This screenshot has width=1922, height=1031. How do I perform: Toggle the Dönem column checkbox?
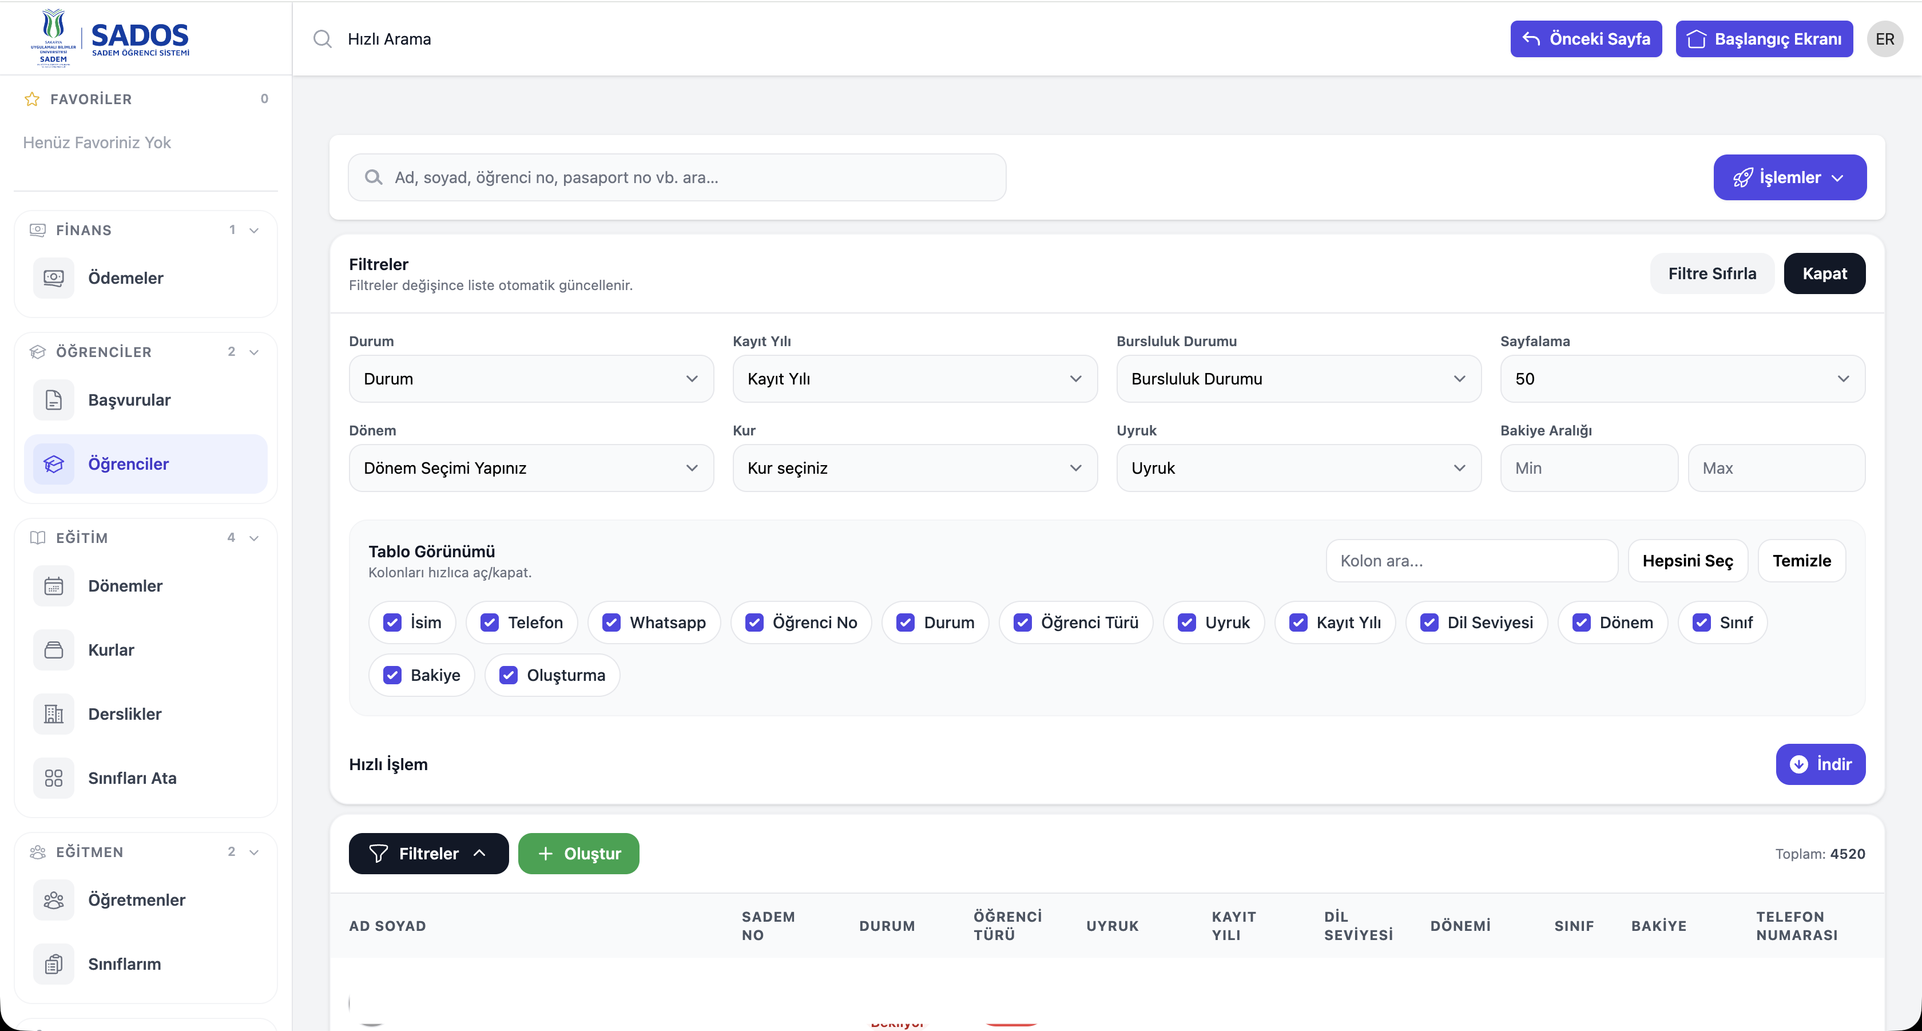[x=1582, y=622]
